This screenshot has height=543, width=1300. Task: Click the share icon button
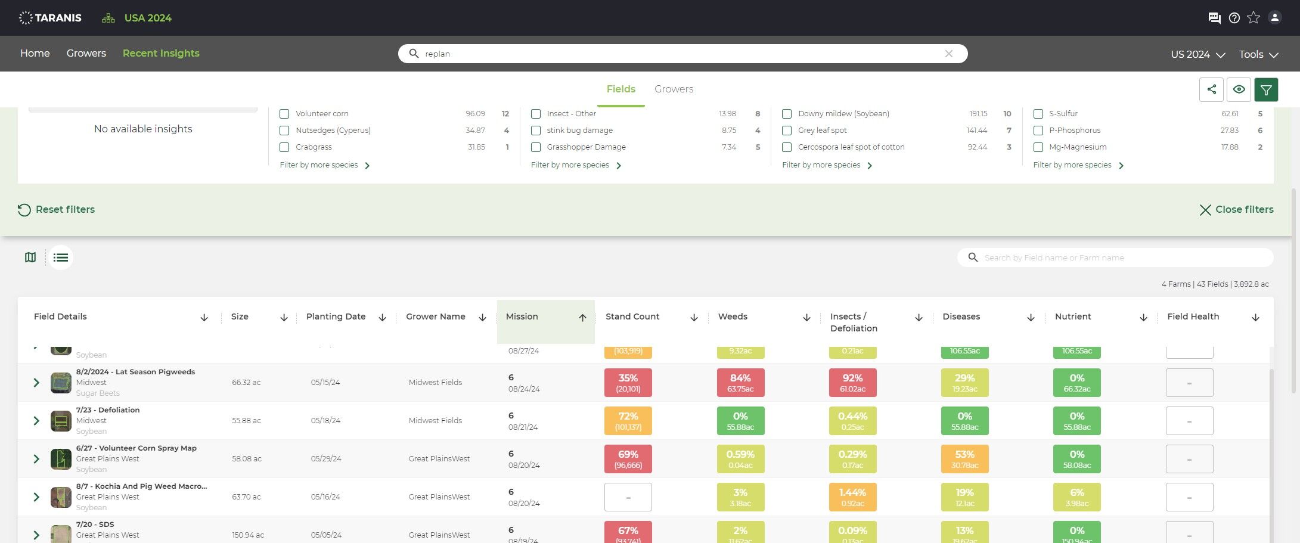[1211, 89]
